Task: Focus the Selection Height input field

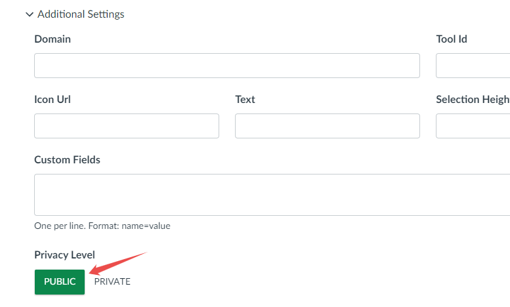Action: click(473, 126)
